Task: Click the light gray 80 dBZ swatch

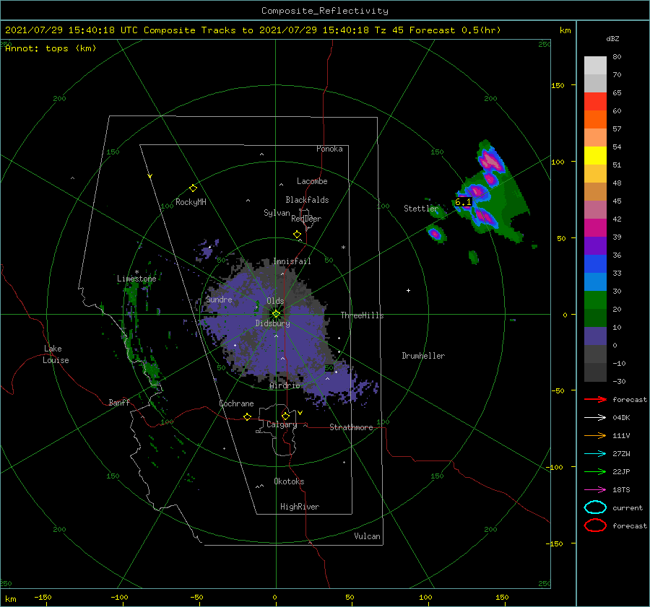Action: (x=595, y=66)
